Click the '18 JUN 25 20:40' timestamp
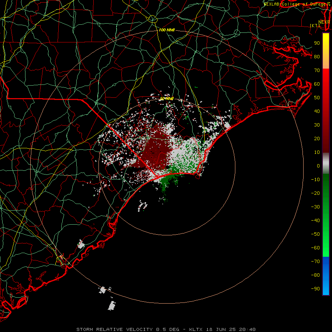This screenshot has width=332, height=332. (x=231, y=329)
